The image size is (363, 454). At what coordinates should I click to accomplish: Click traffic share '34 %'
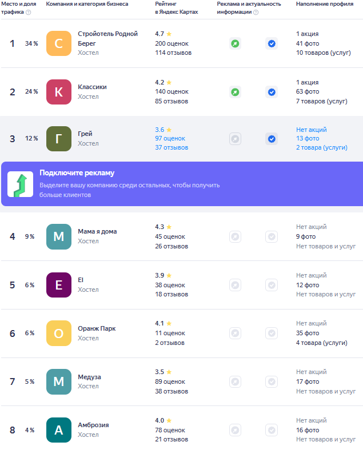click(31, 44)
